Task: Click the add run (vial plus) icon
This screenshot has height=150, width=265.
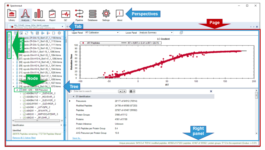Action: tap(43, 33)
